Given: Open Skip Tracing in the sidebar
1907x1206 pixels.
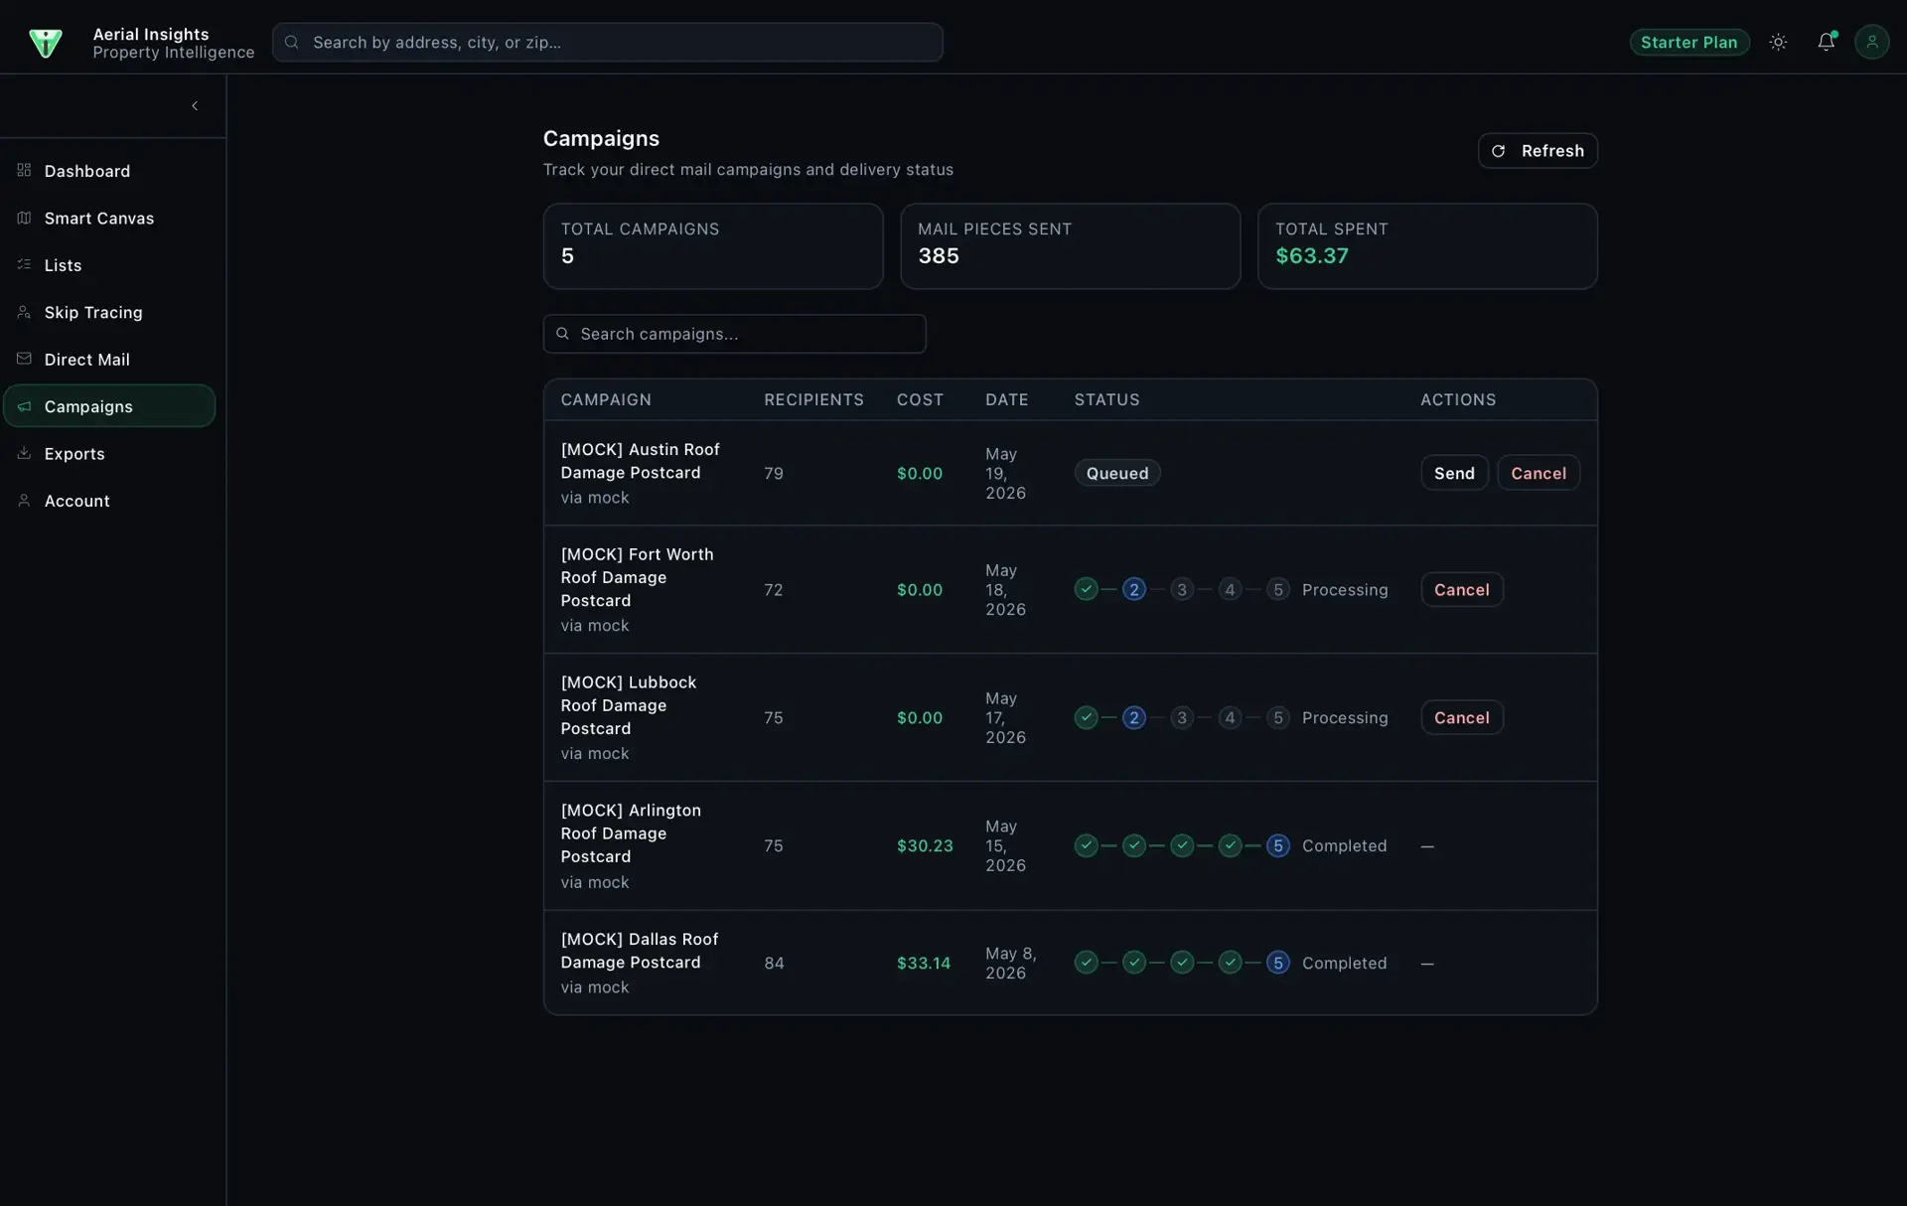Looking at the screenshot, I should click(109, 312).
